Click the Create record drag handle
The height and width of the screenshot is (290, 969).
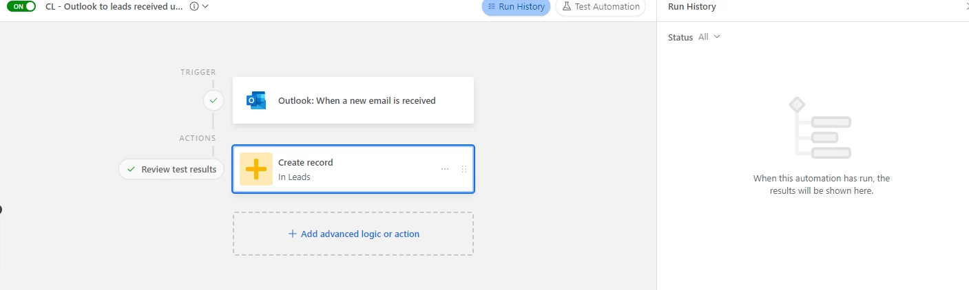(464, 169)
